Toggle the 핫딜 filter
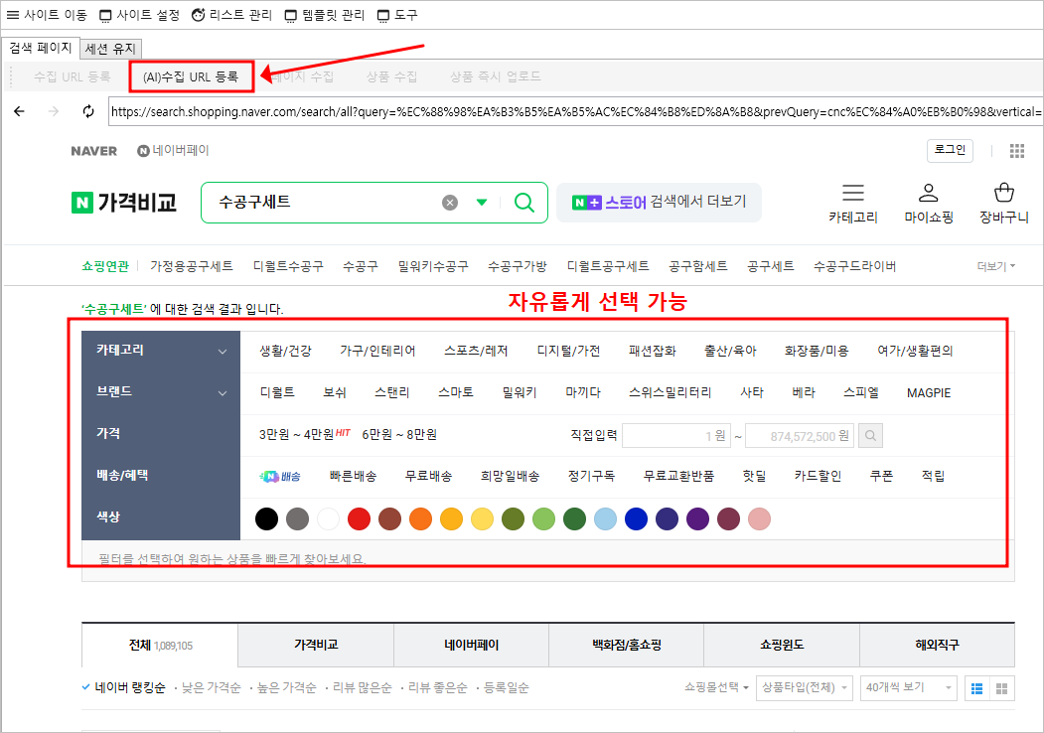1044x733 pixels. point(754,476)
